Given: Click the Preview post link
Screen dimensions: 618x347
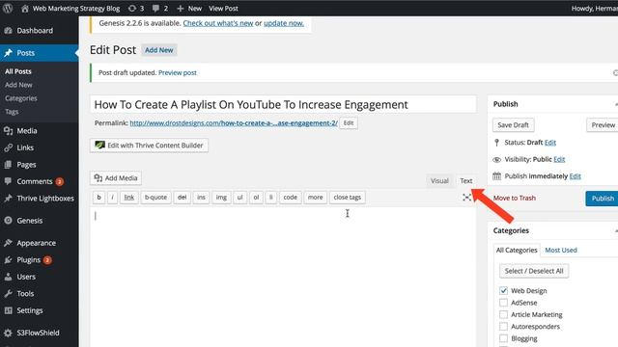Looking at the screenshot, I should tap(178, 73).
